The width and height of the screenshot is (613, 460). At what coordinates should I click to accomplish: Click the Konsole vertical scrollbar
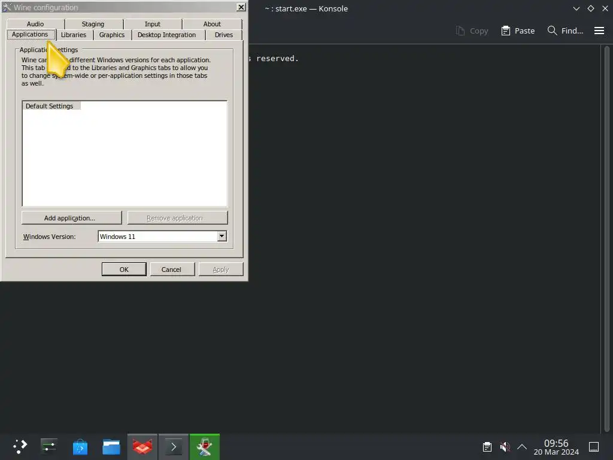click(607, 238)
